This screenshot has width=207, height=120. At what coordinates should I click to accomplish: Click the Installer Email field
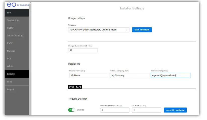point(170,75)
